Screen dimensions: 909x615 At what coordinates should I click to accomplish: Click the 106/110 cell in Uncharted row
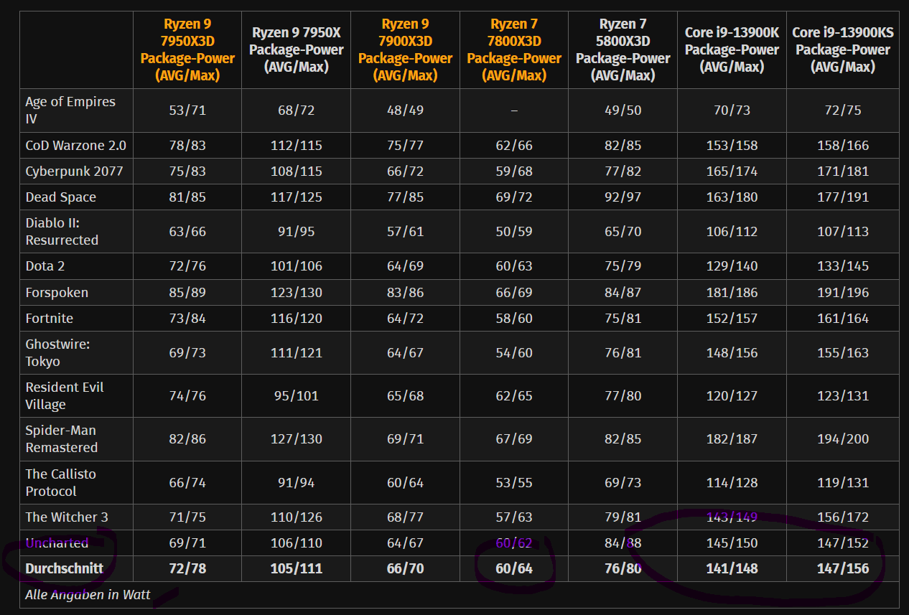pos(297,543)
